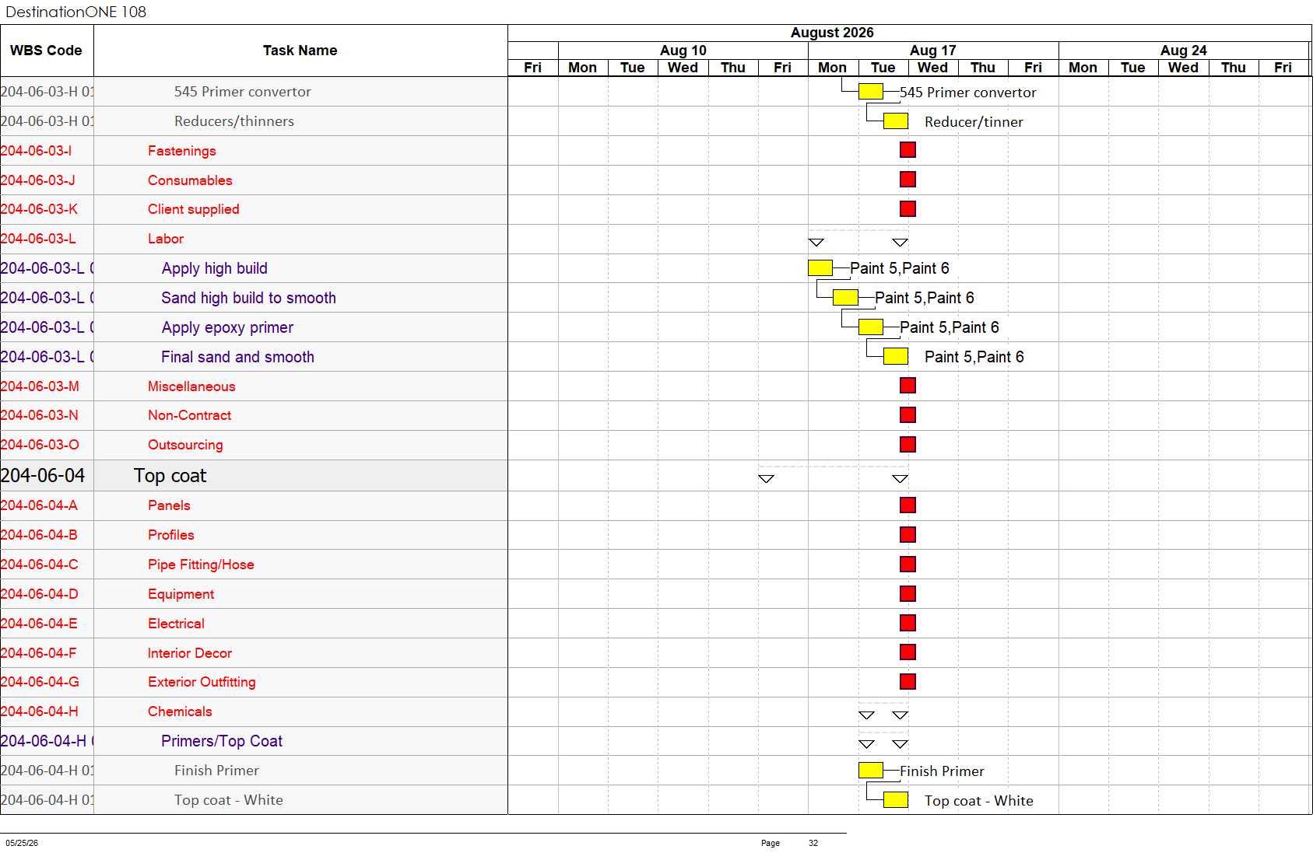Select the August 2026 month header
This screenshot has height=853, width=1313.
tap(832, 33)
